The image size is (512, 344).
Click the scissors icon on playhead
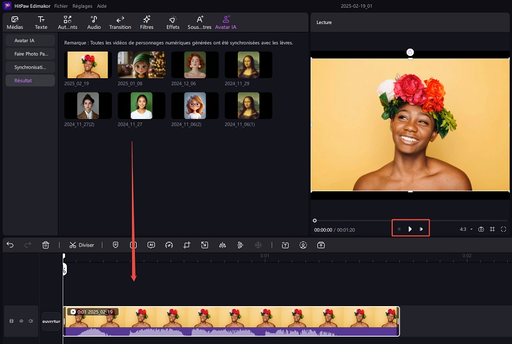[x=64, y=269]
